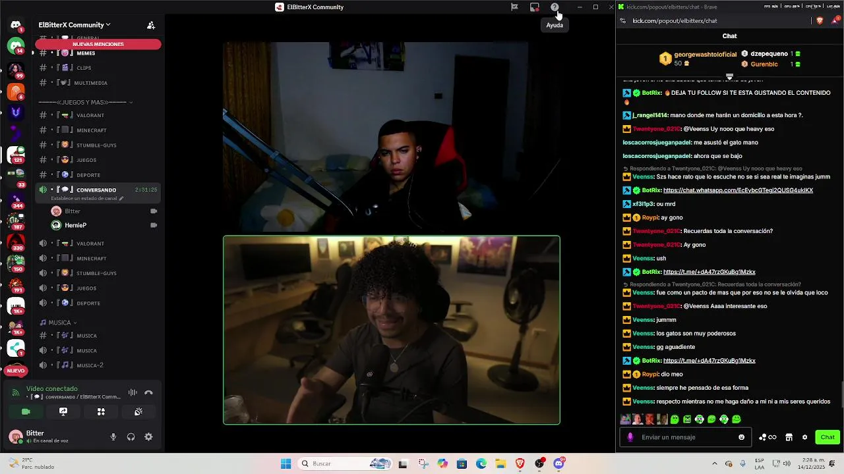The width and height of the screenshot is (844, 474).
Task: Open the MEMES text channel
Action: coord(98,53)
